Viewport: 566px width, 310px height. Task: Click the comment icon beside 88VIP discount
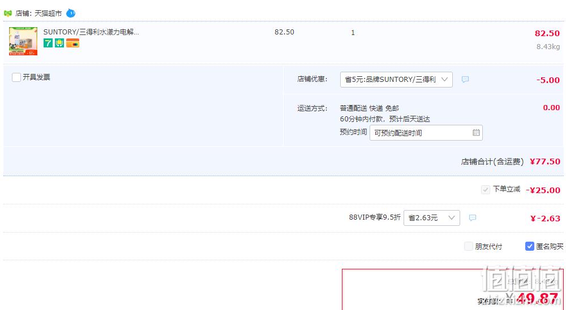(472, 218)
